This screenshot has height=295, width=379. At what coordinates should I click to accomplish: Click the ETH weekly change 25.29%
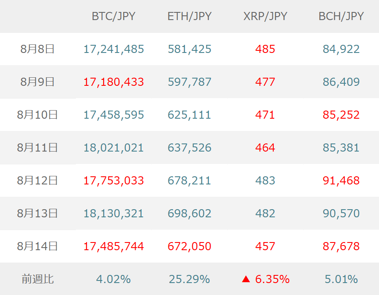coord(189,280)
